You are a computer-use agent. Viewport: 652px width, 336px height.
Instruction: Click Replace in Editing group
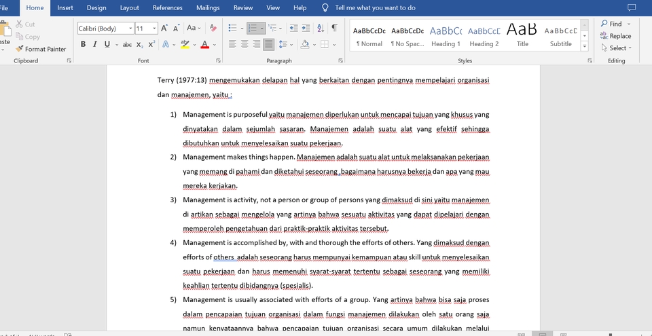tap(616, 36)
